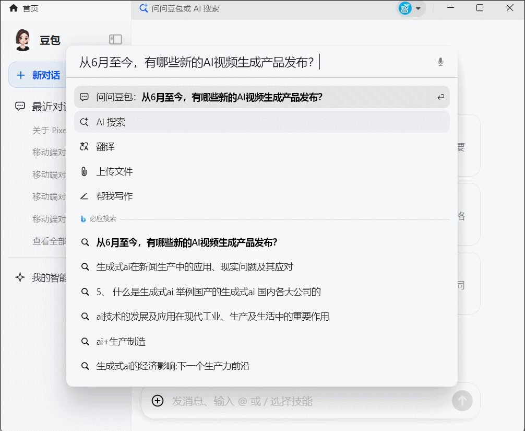Image resolution: width=525 pixels, height=431 pixels.
Task: Click the send arrow icon
Action: click(461, 401)
